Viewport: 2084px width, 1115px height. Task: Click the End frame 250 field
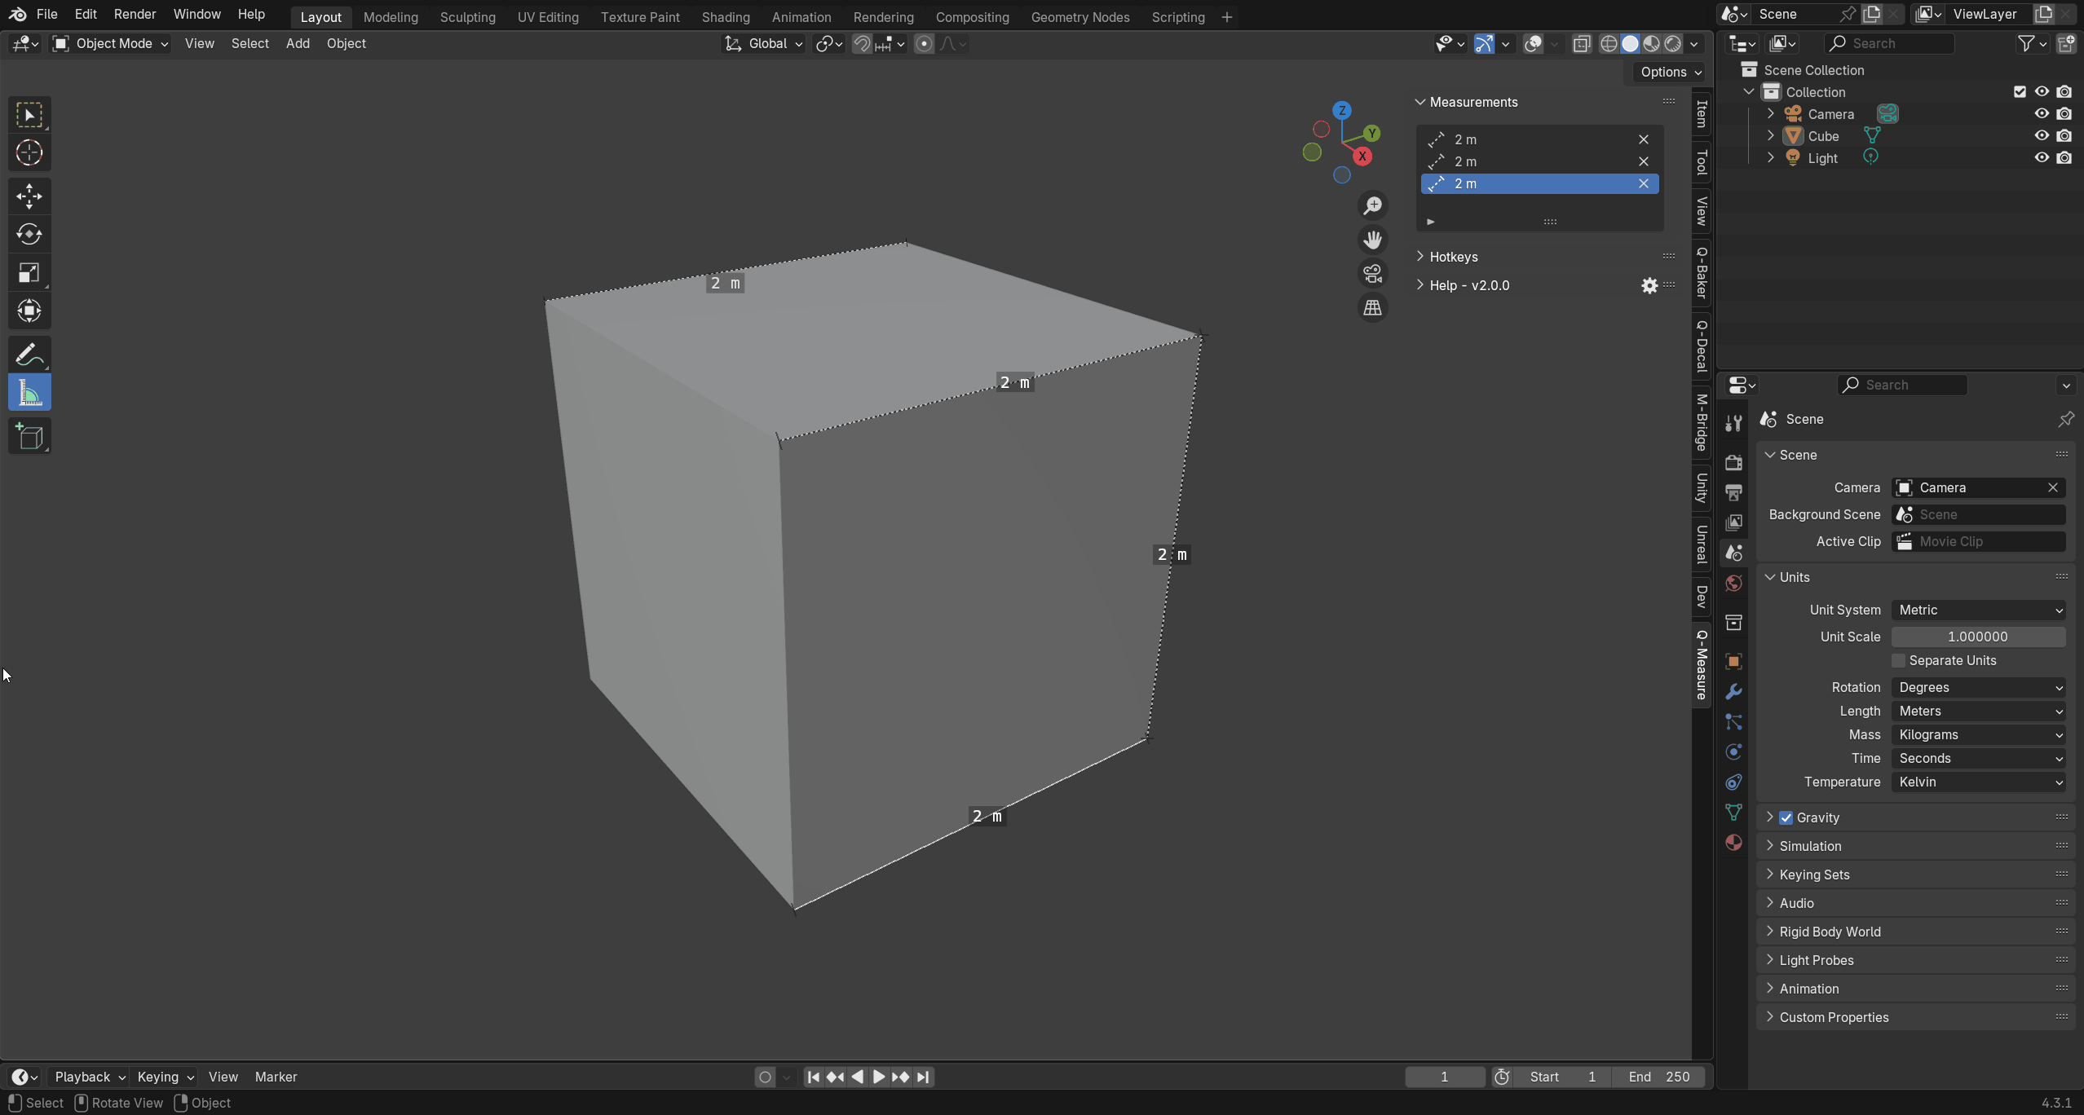(1658, 1078)
